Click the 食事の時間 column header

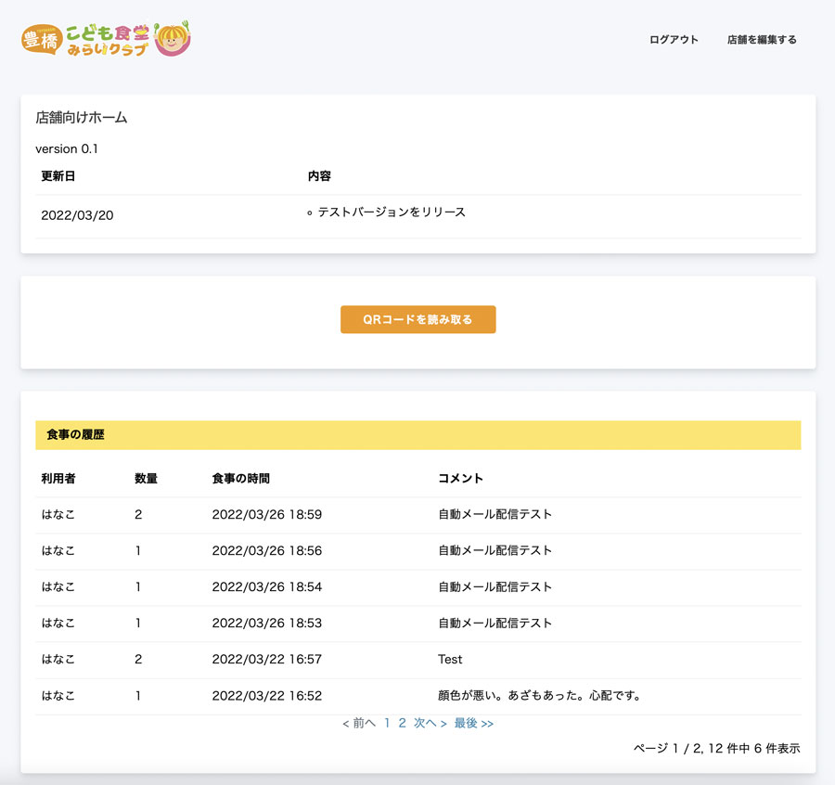240,479
